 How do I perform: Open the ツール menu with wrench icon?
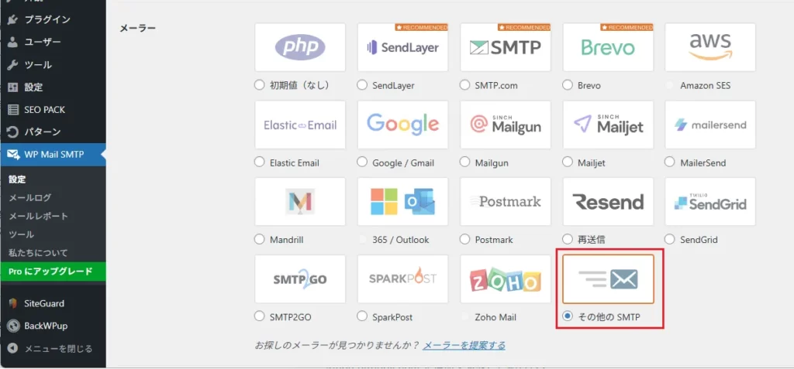pyautogui.click(x=53, y=65)
